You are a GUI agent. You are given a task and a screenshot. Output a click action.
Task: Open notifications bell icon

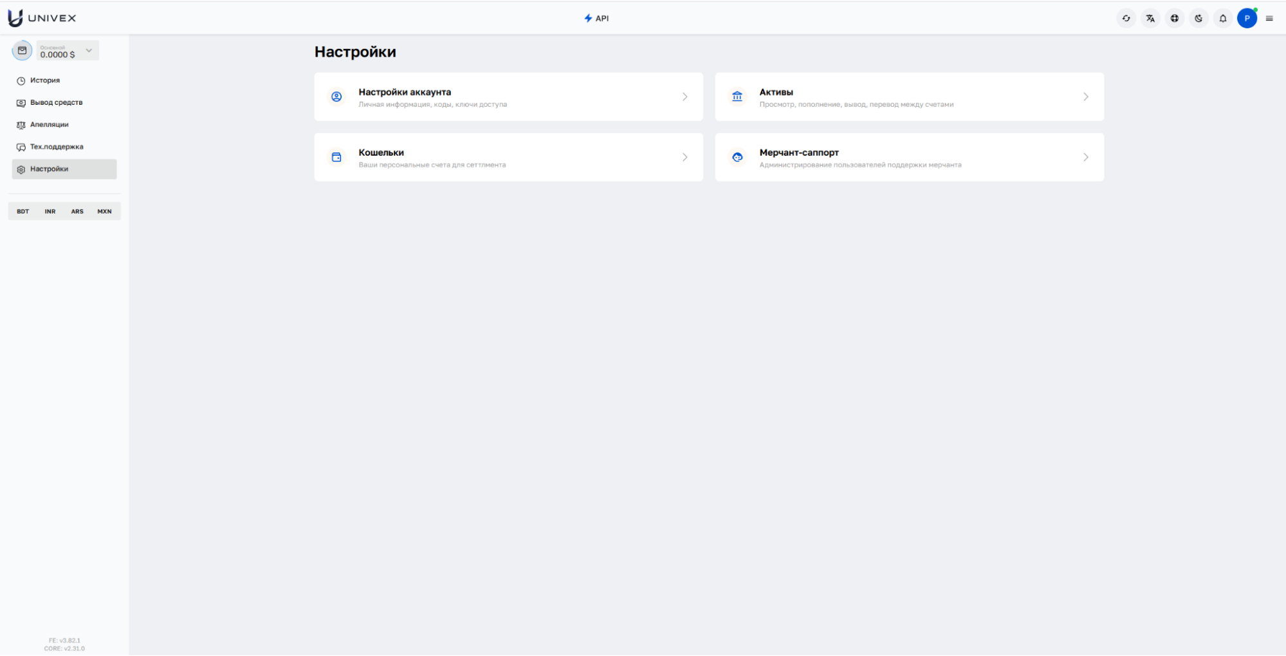click(x=1223, y=19)
